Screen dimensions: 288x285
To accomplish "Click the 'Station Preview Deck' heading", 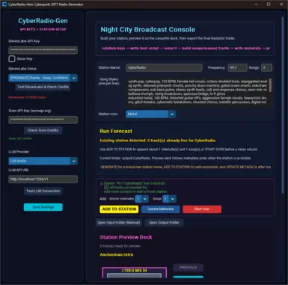I will [126, 237].
